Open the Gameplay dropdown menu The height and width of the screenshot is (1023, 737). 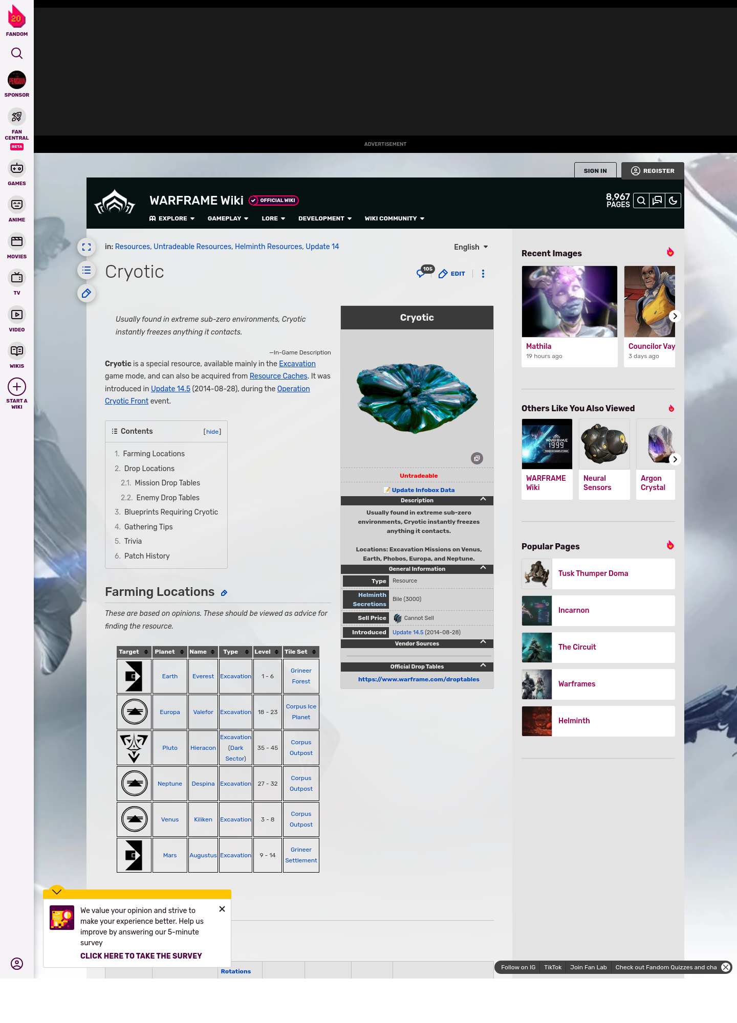point(228,218)
